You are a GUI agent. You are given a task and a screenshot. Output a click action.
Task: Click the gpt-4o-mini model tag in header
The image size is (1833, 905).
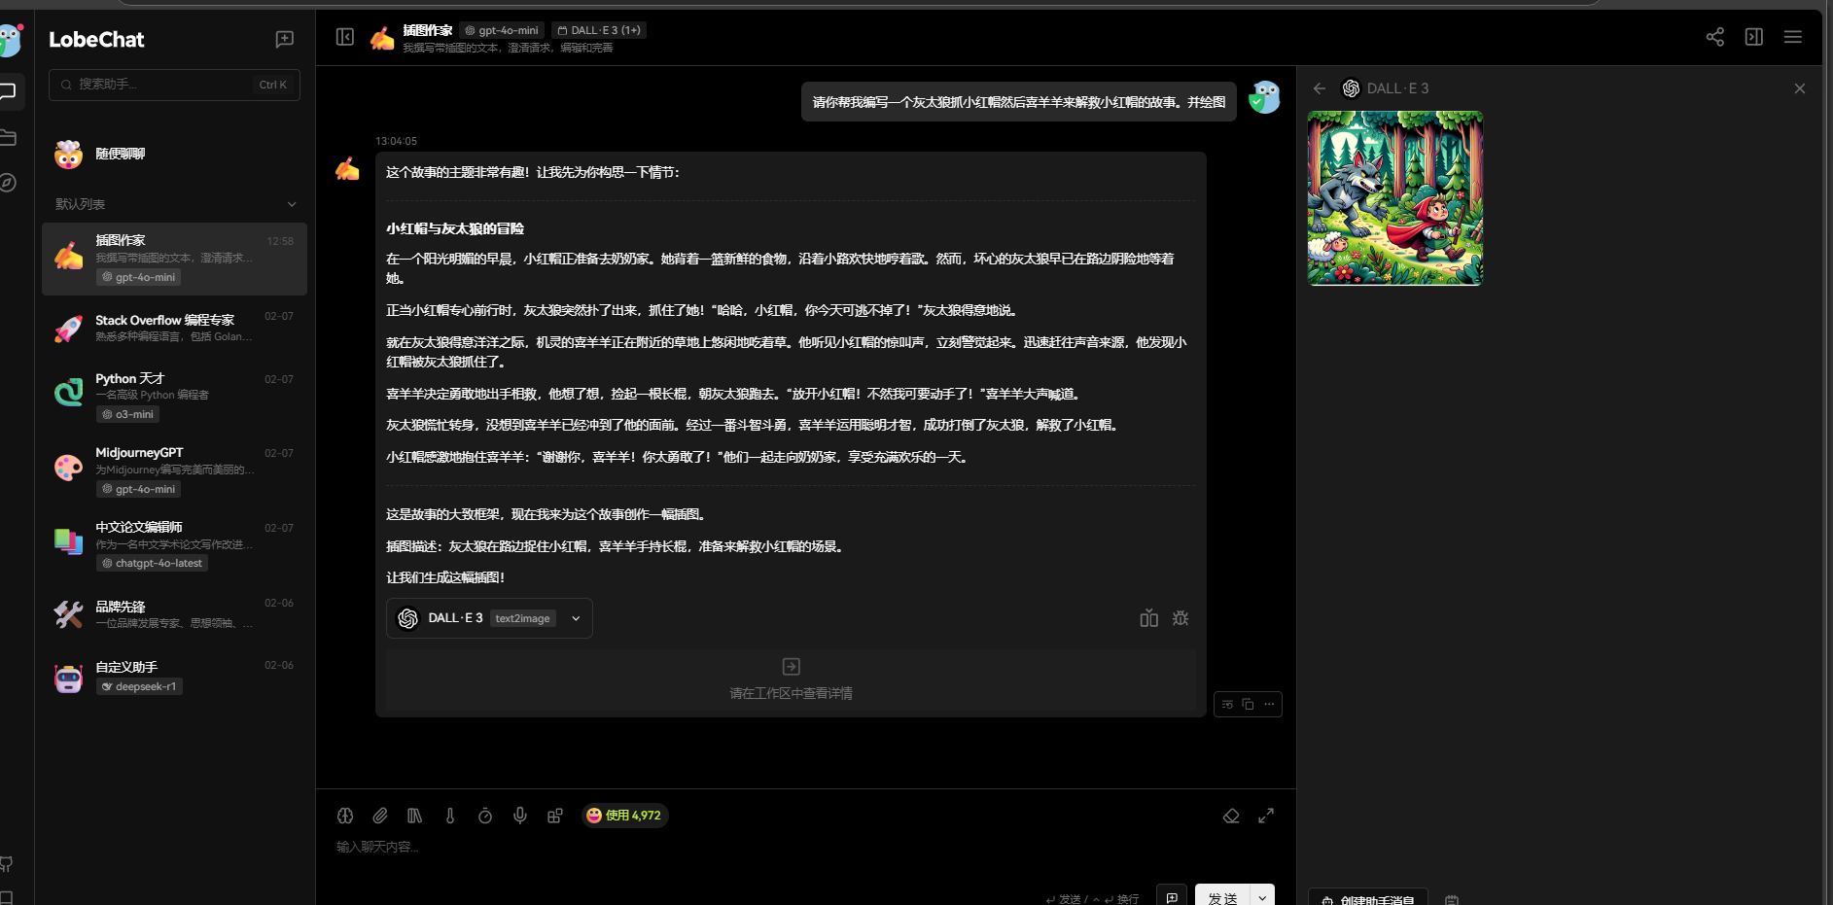point(502,30)
